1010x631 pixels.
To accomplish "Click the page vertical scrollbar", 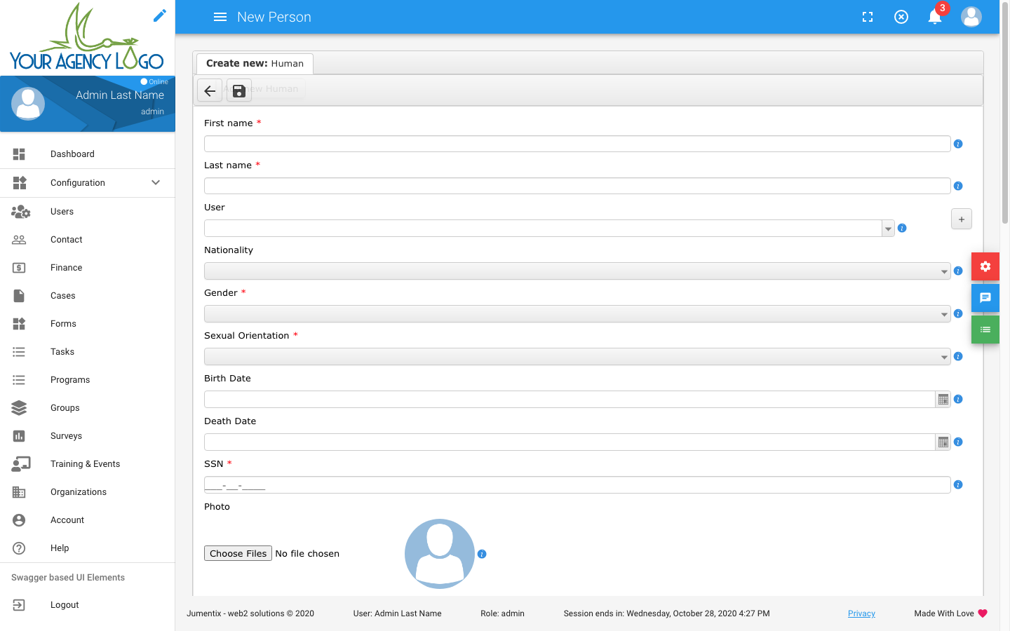I will [1005, 112].
